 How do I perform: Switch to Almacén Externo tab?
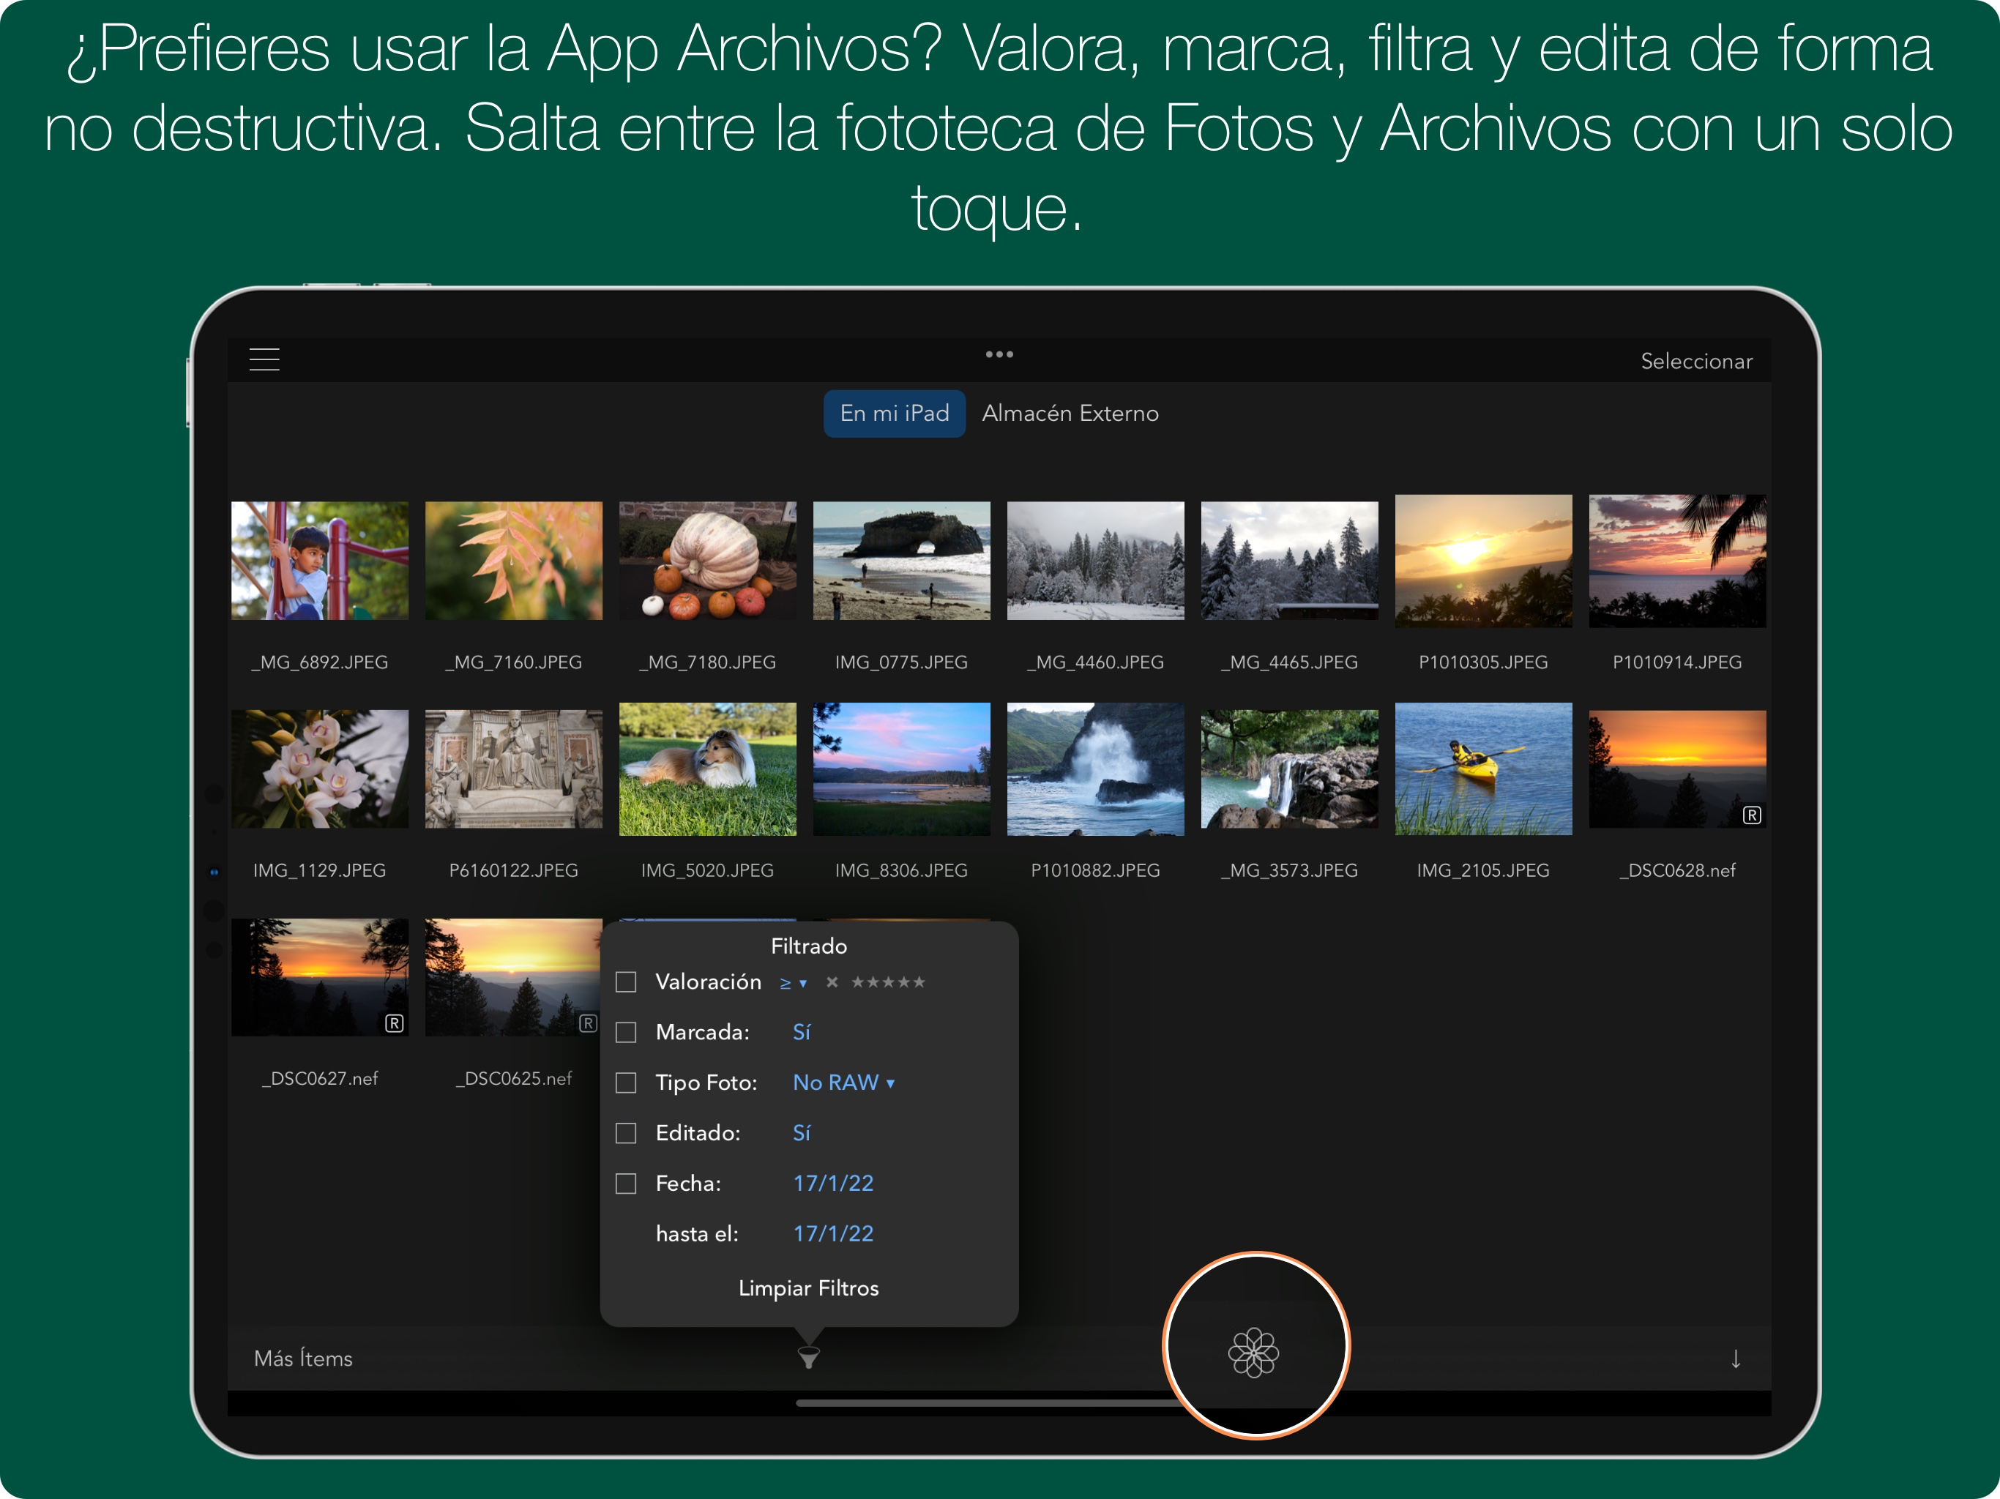[1070, 413]
